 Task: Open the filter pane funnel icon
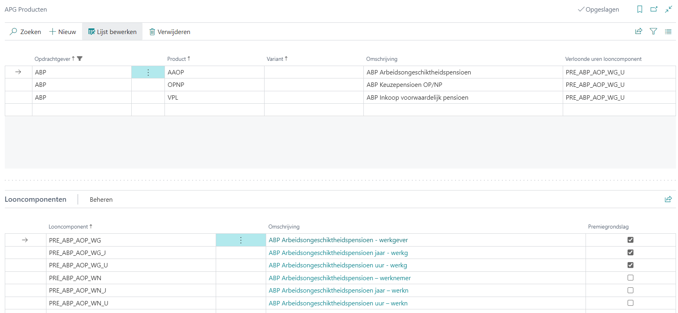pos(654,32)
